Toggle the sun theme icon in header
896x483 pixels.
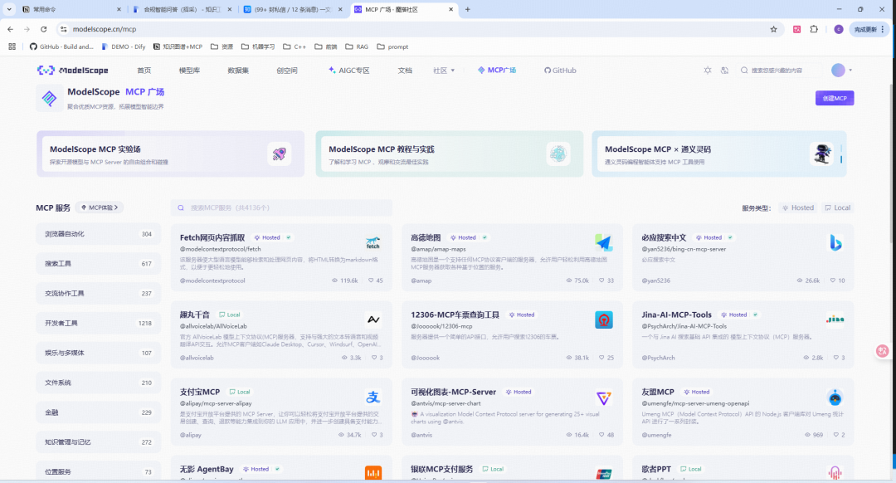coord(708,71)
